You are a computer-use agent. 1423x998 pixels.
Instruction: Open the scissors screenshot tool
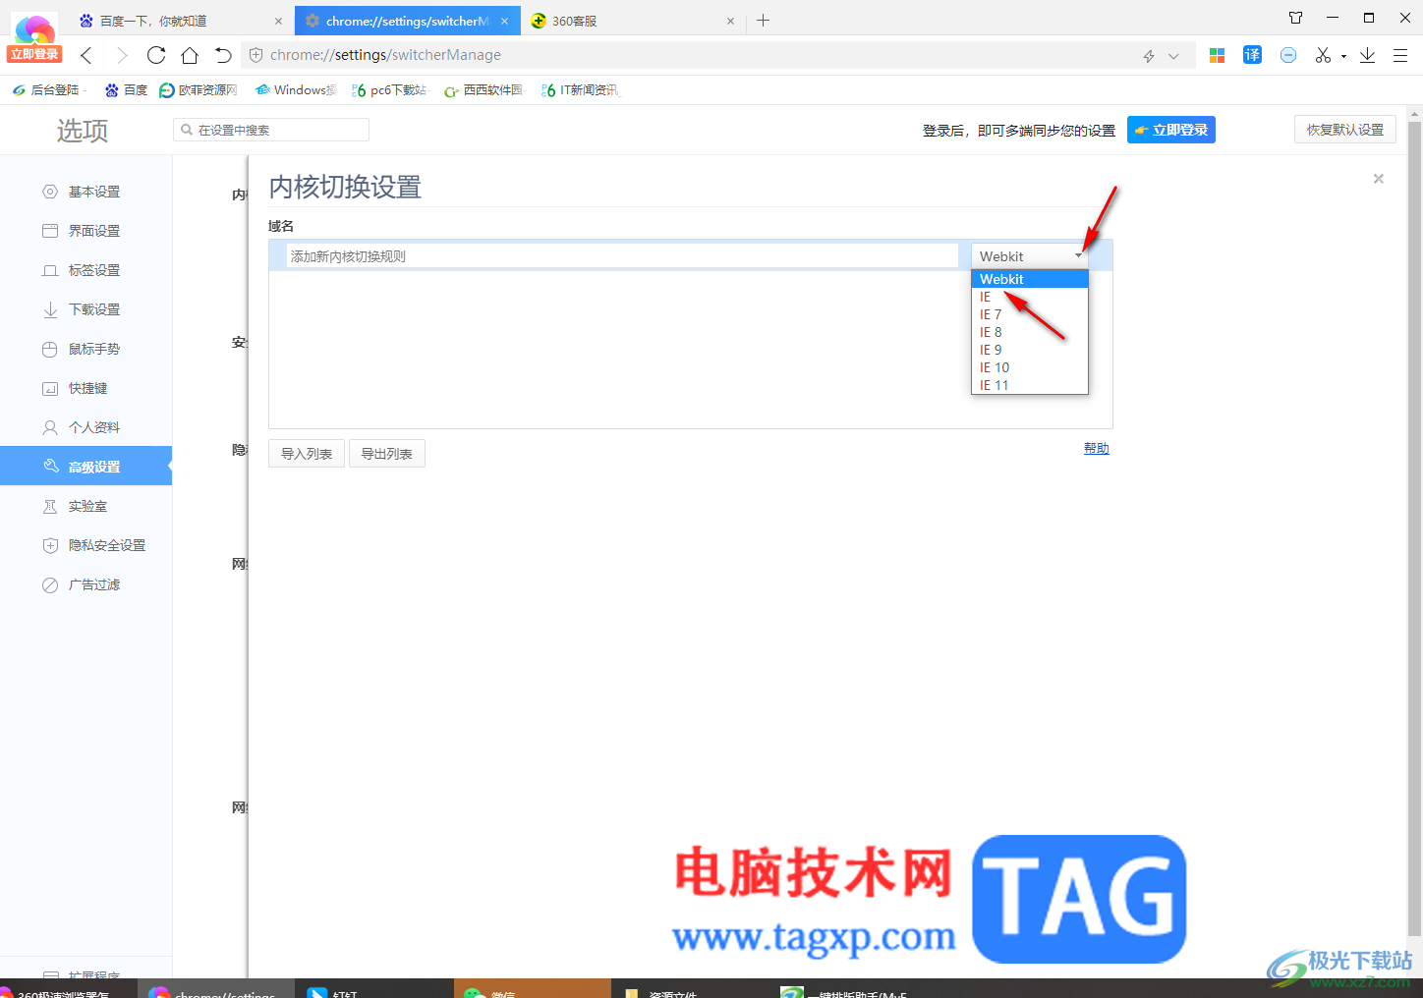(1323, 55)
